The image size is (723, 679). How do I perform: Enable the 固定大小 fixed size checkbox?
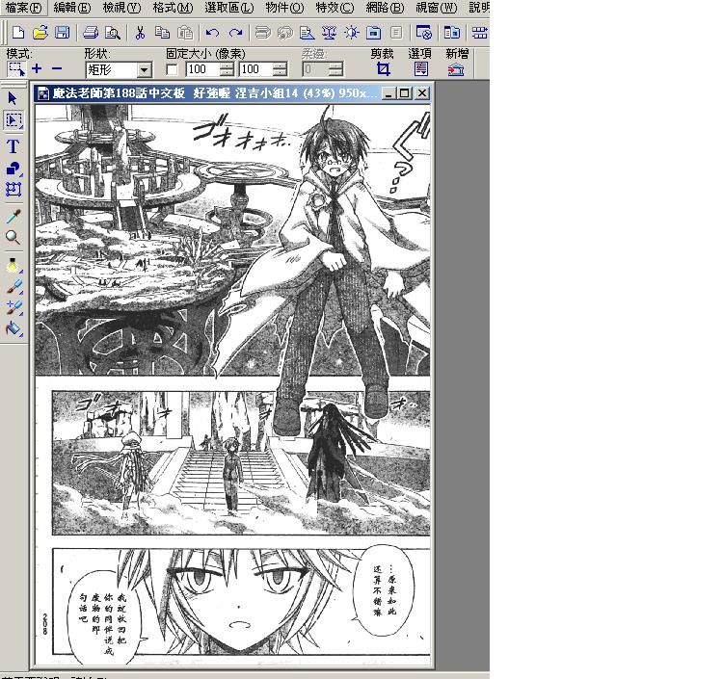172,70
